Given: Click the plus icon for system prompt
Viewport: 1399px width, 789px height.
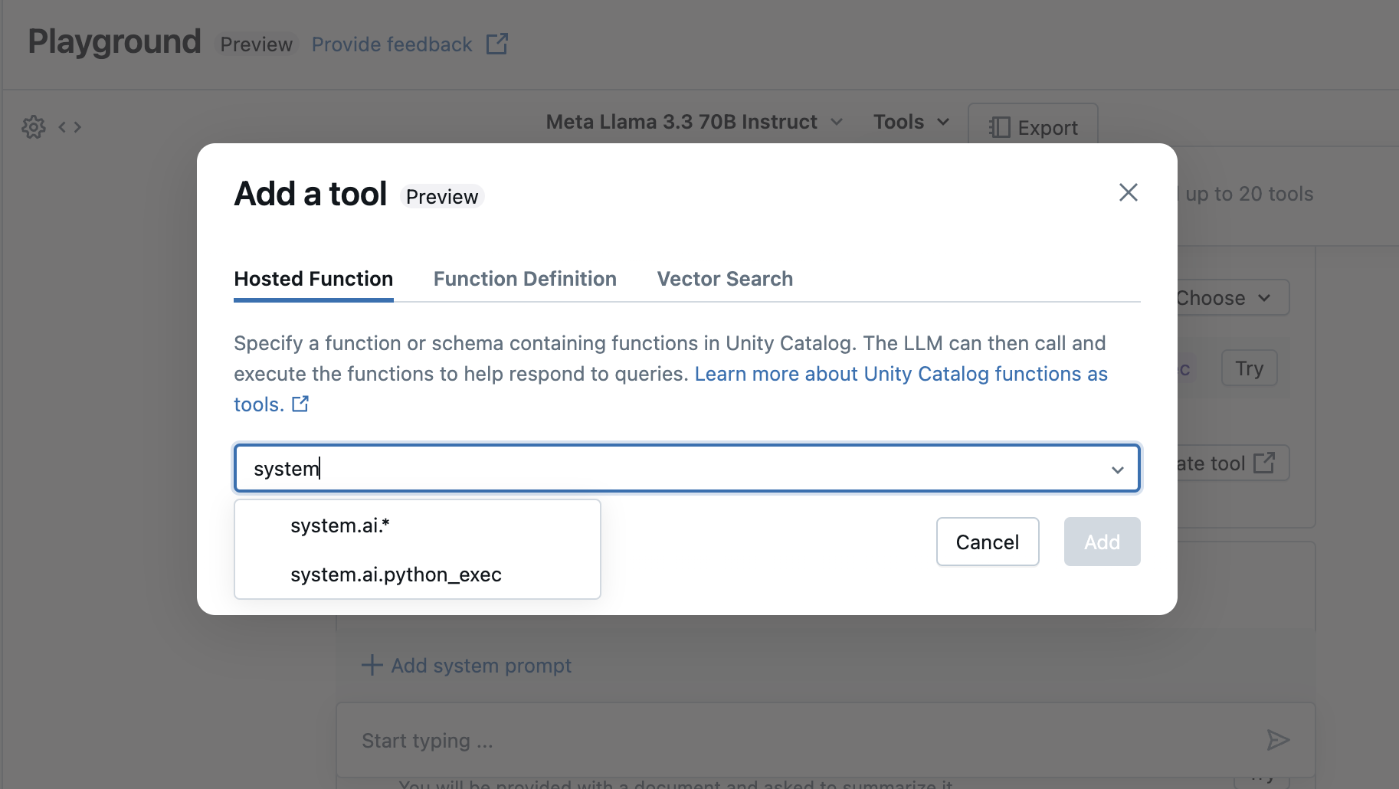Looking at the screenshot, I should point(372,665).
